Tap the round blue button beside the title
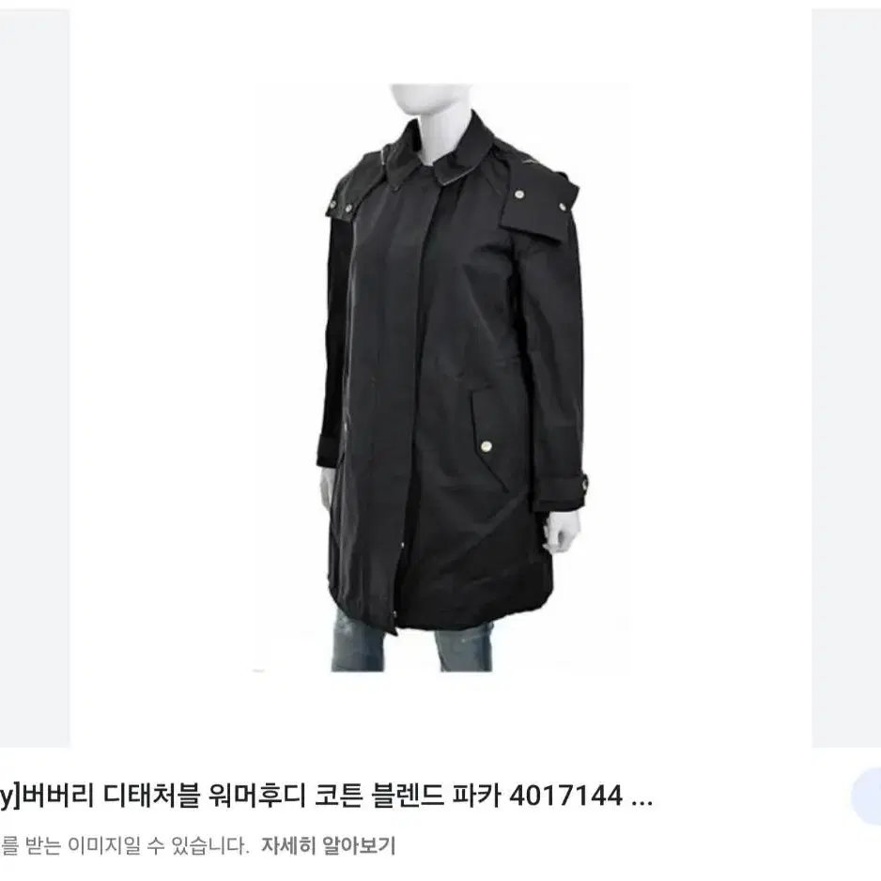This screenshot has height=881, width=881. 866,796
